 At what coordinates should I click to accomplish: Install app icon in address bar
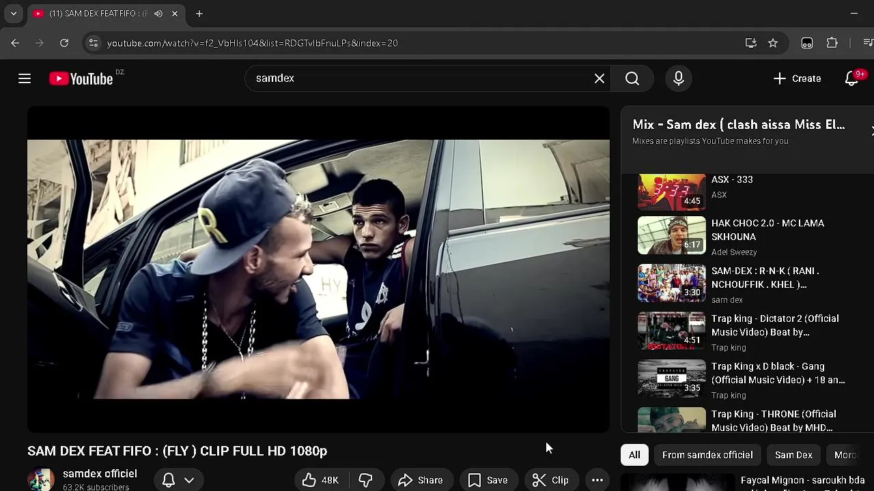[x=751, y=43]
